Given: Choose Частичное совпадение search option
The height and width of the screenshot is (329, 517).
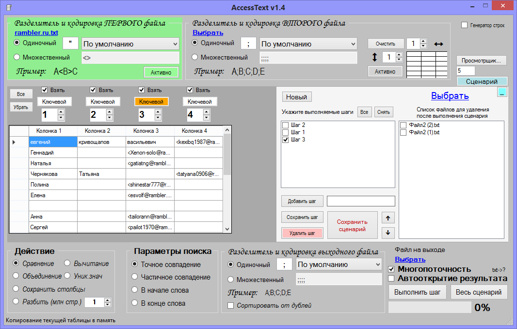Looking at the screenshot, I should point(134,277).
